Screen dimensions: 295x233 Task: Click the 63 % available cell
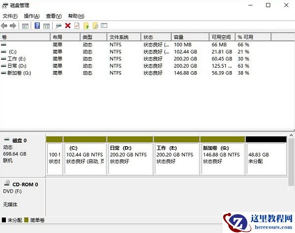coord(243,66)
